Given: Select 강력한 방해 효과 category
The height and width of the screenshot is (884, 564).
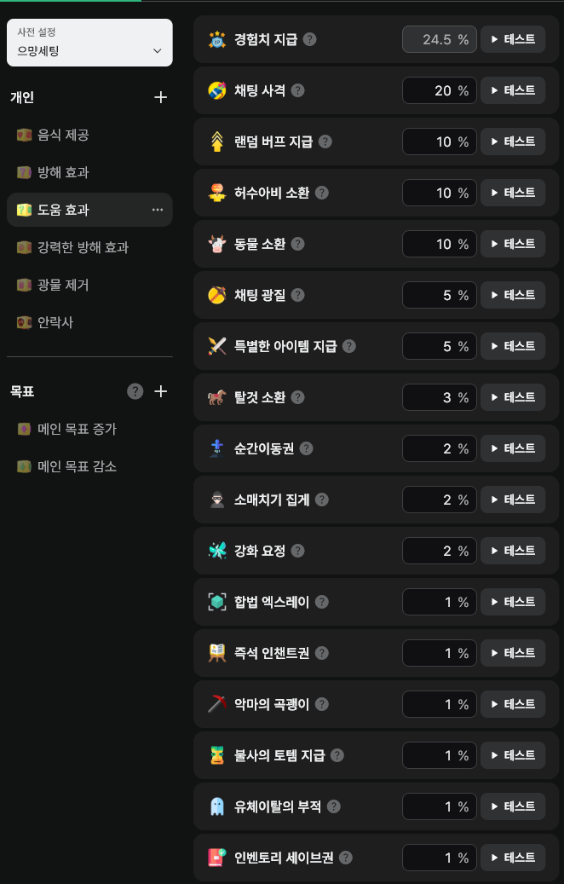Looking at the screenshot, I should [83, 247].
